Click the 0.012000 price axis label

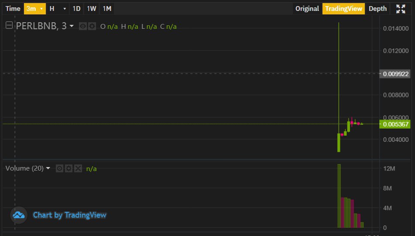point(396,51)
